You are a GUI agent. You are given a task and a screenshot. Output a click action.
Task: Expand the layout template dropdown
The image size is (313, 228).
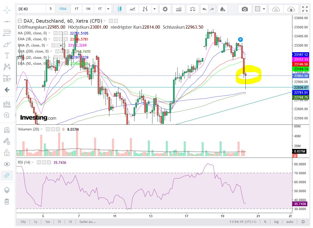click(263, 9)
